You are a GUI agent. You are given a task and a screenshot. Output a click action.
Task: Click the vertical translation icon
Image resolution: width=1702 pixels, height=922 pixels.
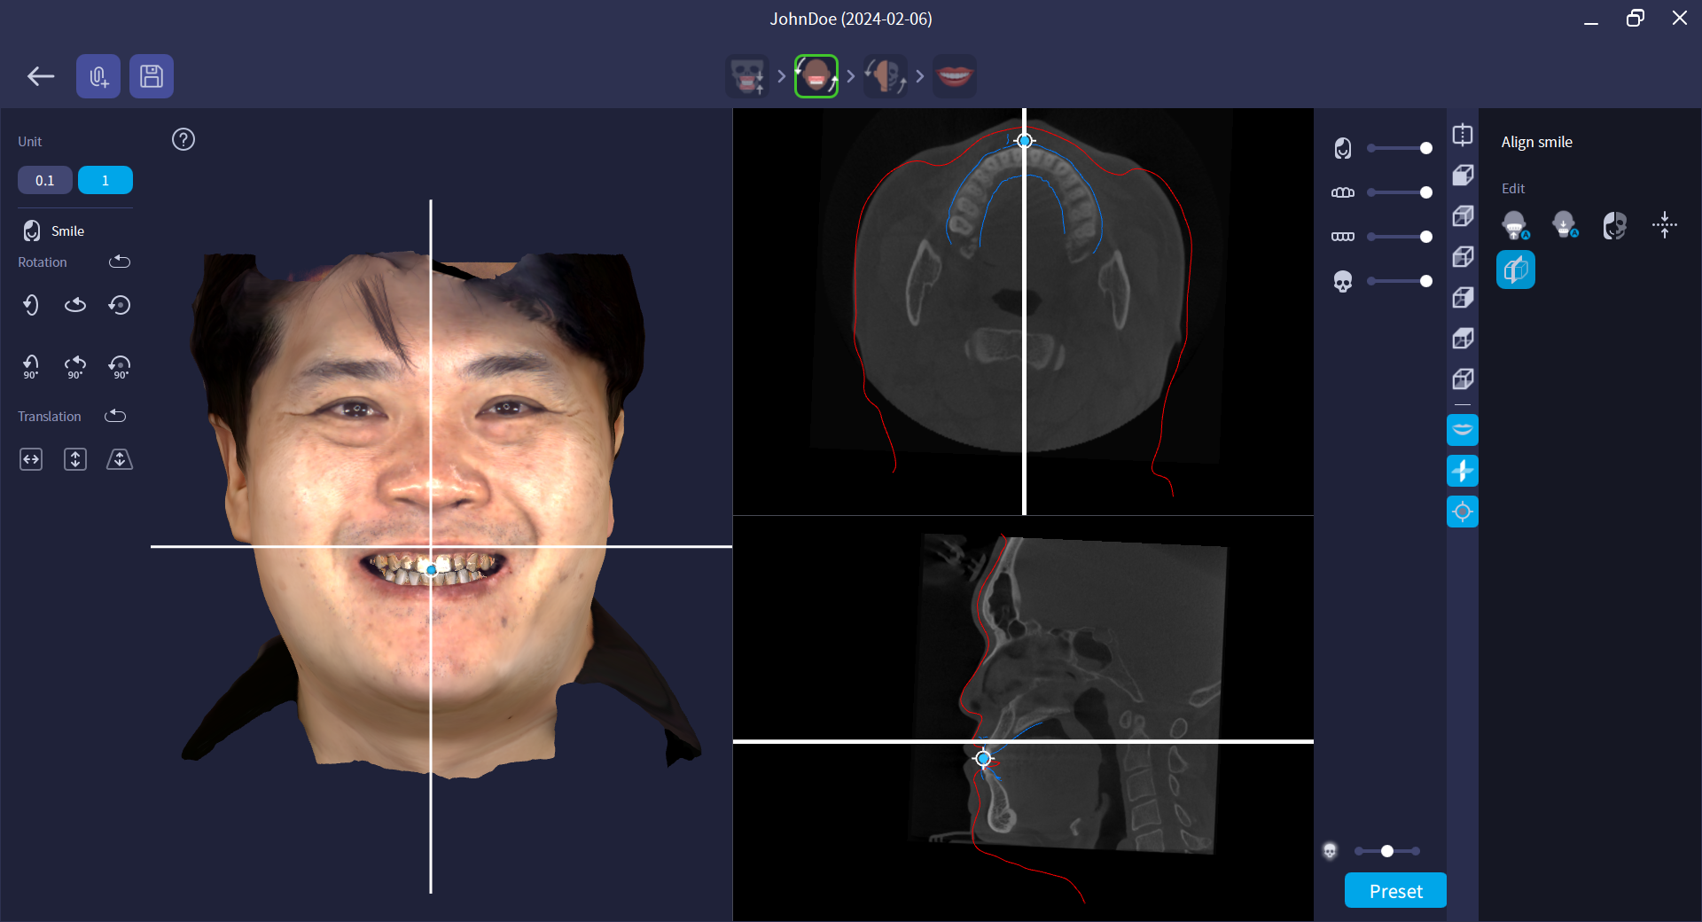click(75, 459)
